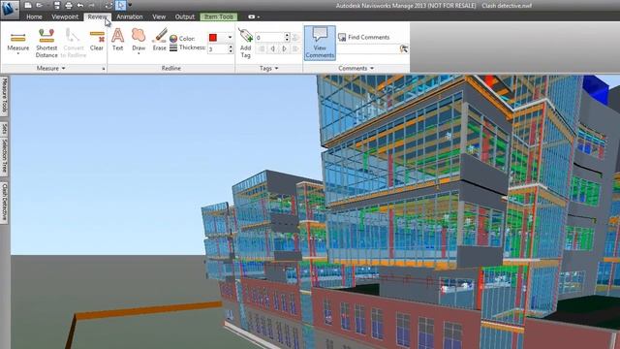Click the Refresh icon in quick access toolbar
The width and height of the screenshot is (620, 349).
108,6
